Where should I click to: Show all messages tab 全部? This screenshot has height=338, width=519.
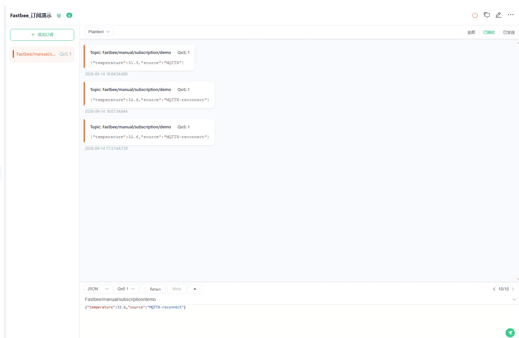(x=471, y=32)
